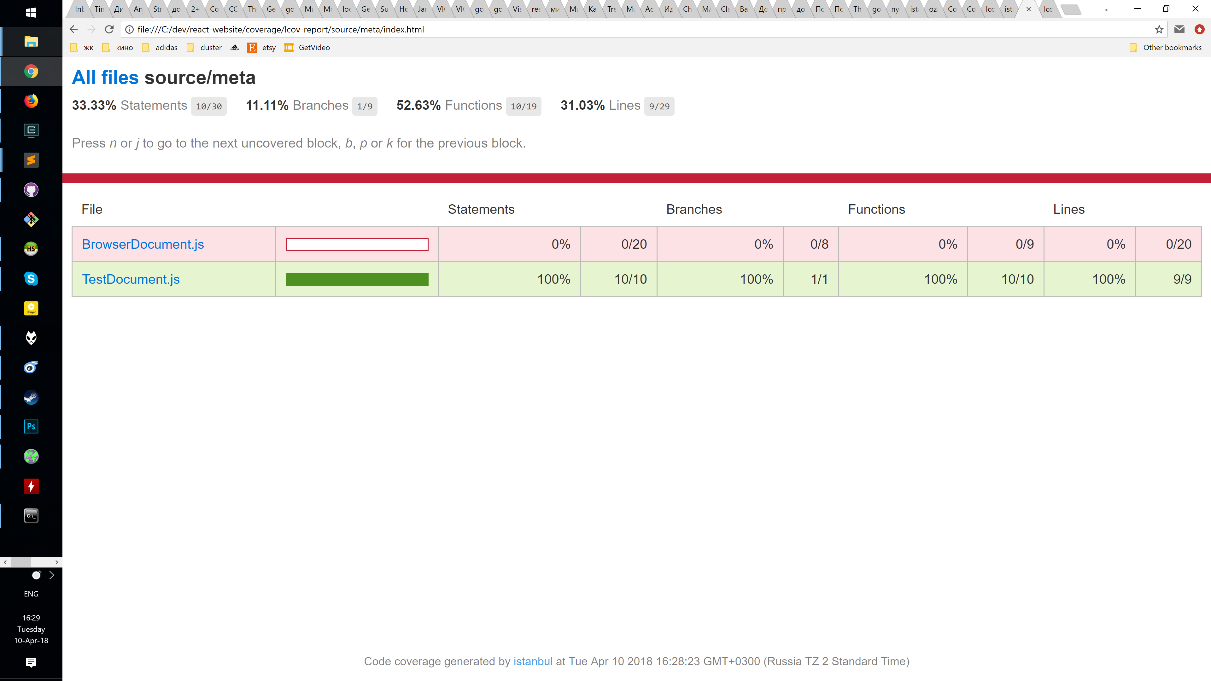Screen dimensions: 1211x681
Task: Reload the coverage report page
Action: pos(109,29)
